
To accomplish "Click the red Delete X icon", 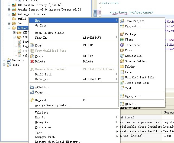I will pos(32,61).
